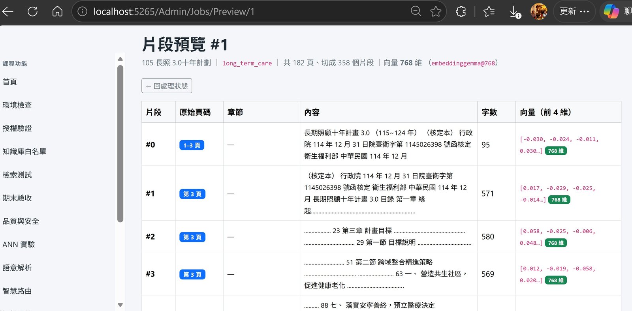Viewport: 632px width, 311px height.
Task: Click the 768 維 badge in row #3
Action: [556, 280]
